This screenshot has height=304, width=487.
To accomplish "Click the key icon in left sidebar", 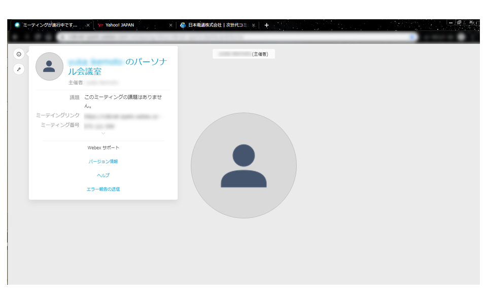I will (19, 69).
